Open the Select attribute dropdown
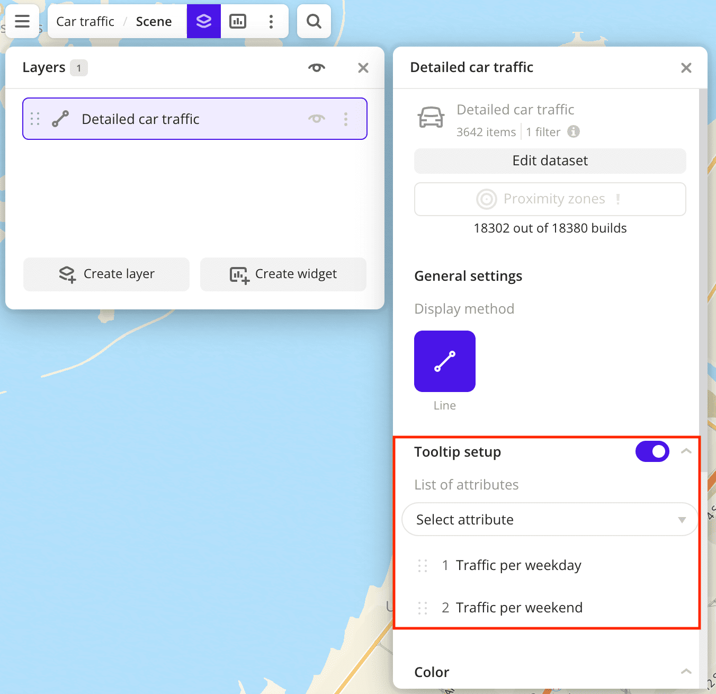Viewport: 716px width, 694px height. pyautogui.click(x=550, y=519)
